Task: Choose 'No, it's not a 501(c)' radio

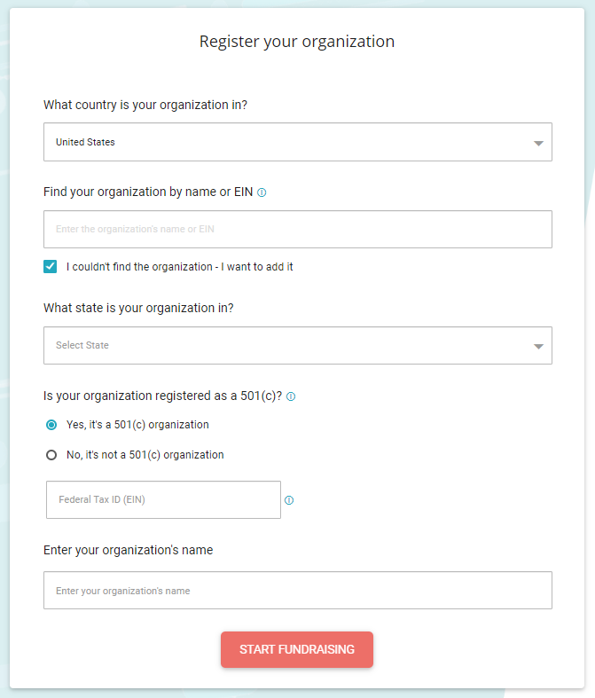Action: pos(51,455)
